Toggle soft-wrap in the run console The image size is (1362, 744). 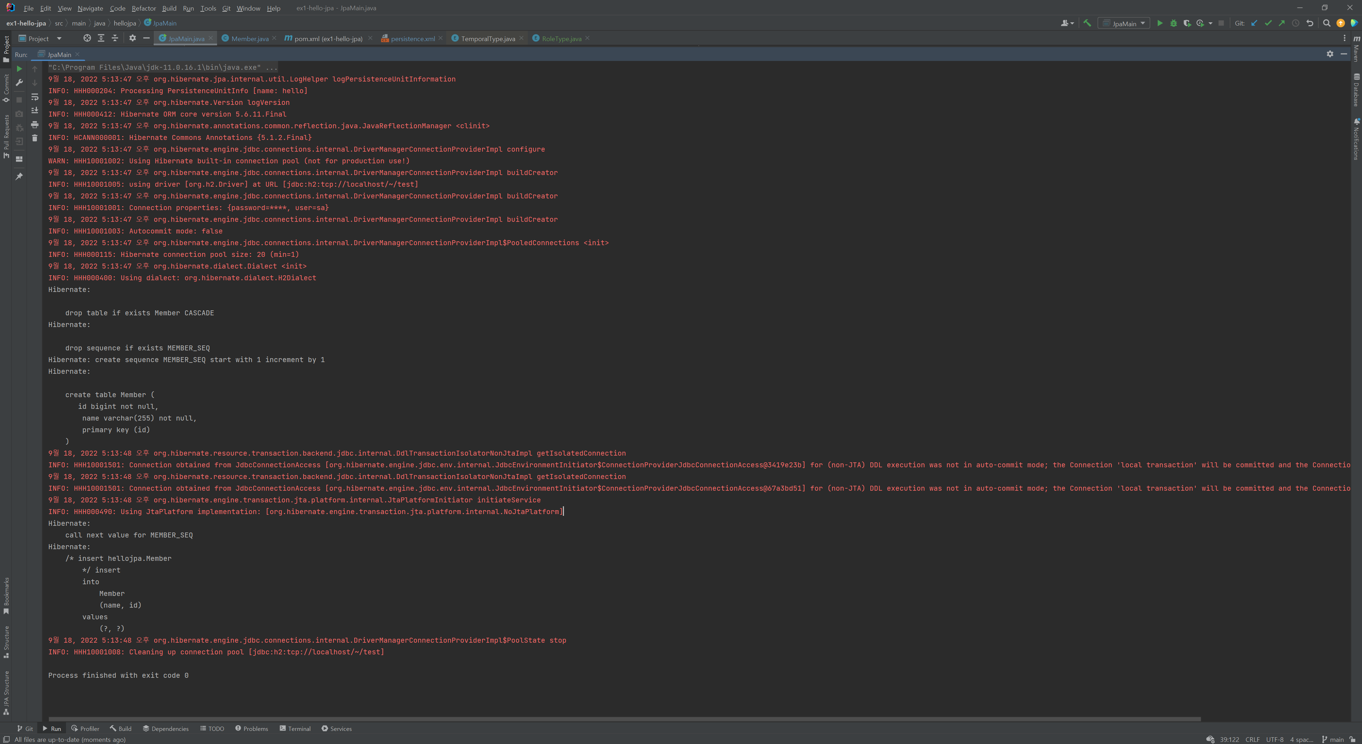tap(35, 97)
